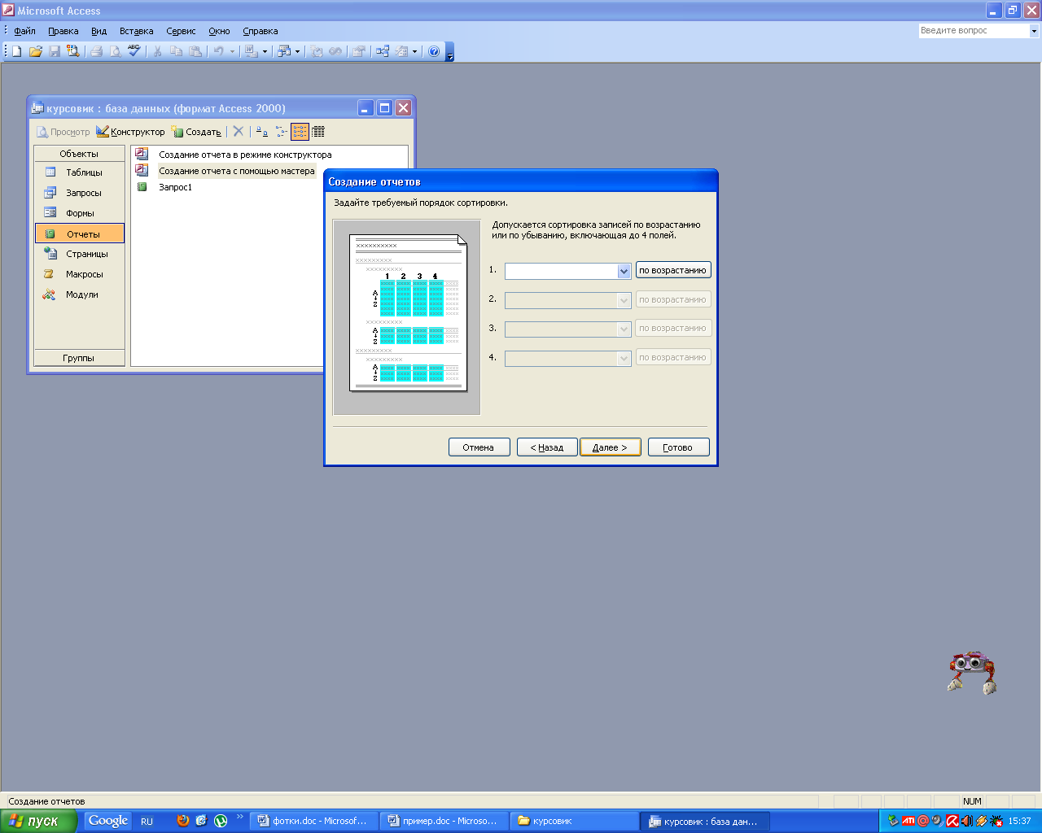Screen dimensions: 1042x833
Task: Click the blue Help question mark icon
Action: pyautogui.click(x=434, y=51)
